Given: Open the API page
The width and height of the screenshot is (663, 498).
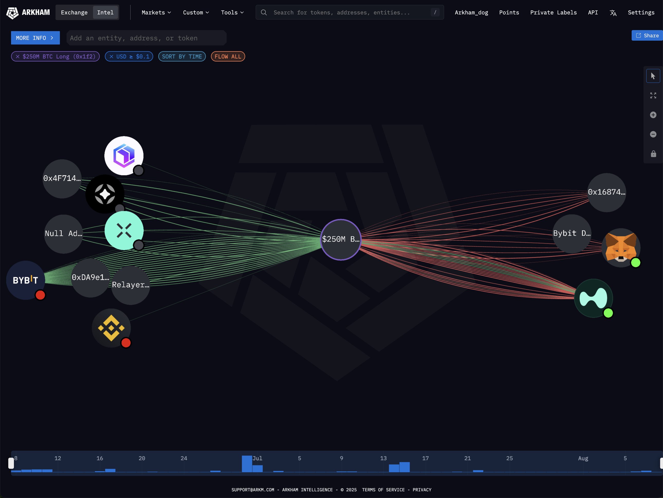Looking at the screenshot, I should click(593, 13).
